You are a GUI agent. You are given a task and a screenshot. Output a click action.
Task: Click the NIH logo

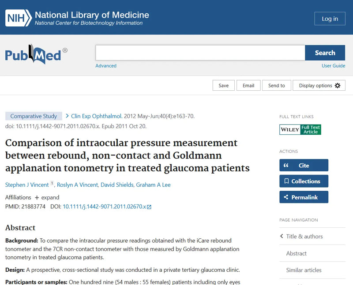click(x=18, y=18)
